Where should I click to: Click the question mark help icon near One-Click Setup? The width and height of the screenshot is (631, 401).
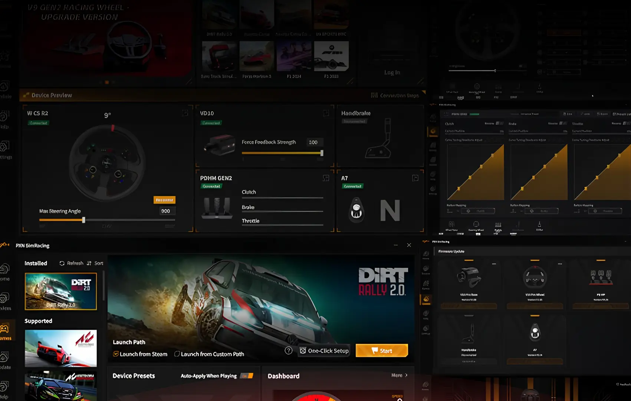(x=289, y=351)
